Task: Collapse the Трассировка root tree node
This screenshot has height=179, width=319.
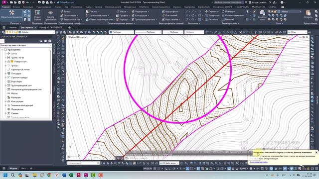Action: [2, 50]
